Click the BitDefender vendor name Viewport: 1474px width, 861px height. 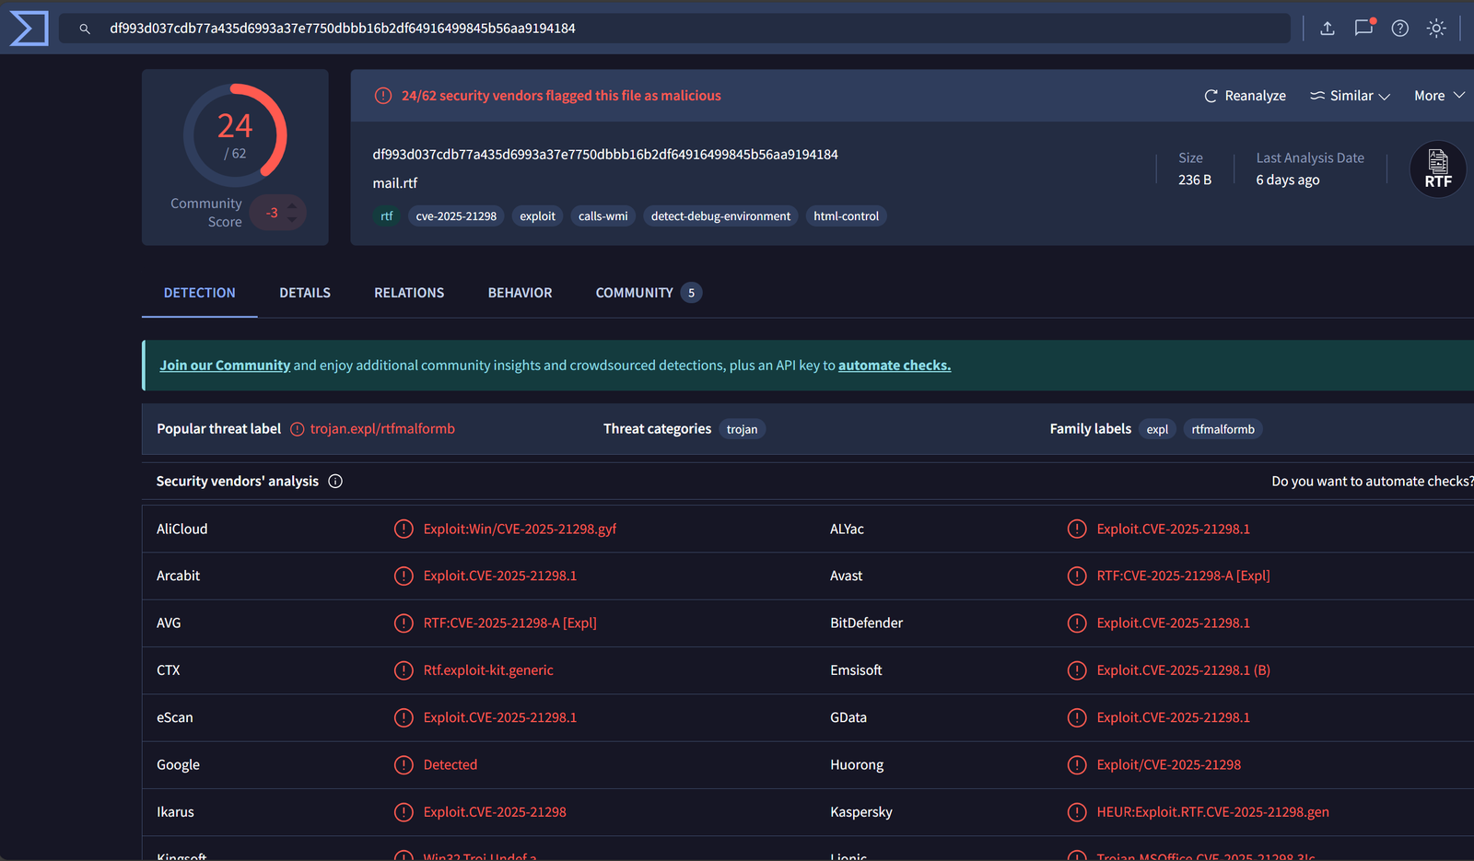click(866, 623)
